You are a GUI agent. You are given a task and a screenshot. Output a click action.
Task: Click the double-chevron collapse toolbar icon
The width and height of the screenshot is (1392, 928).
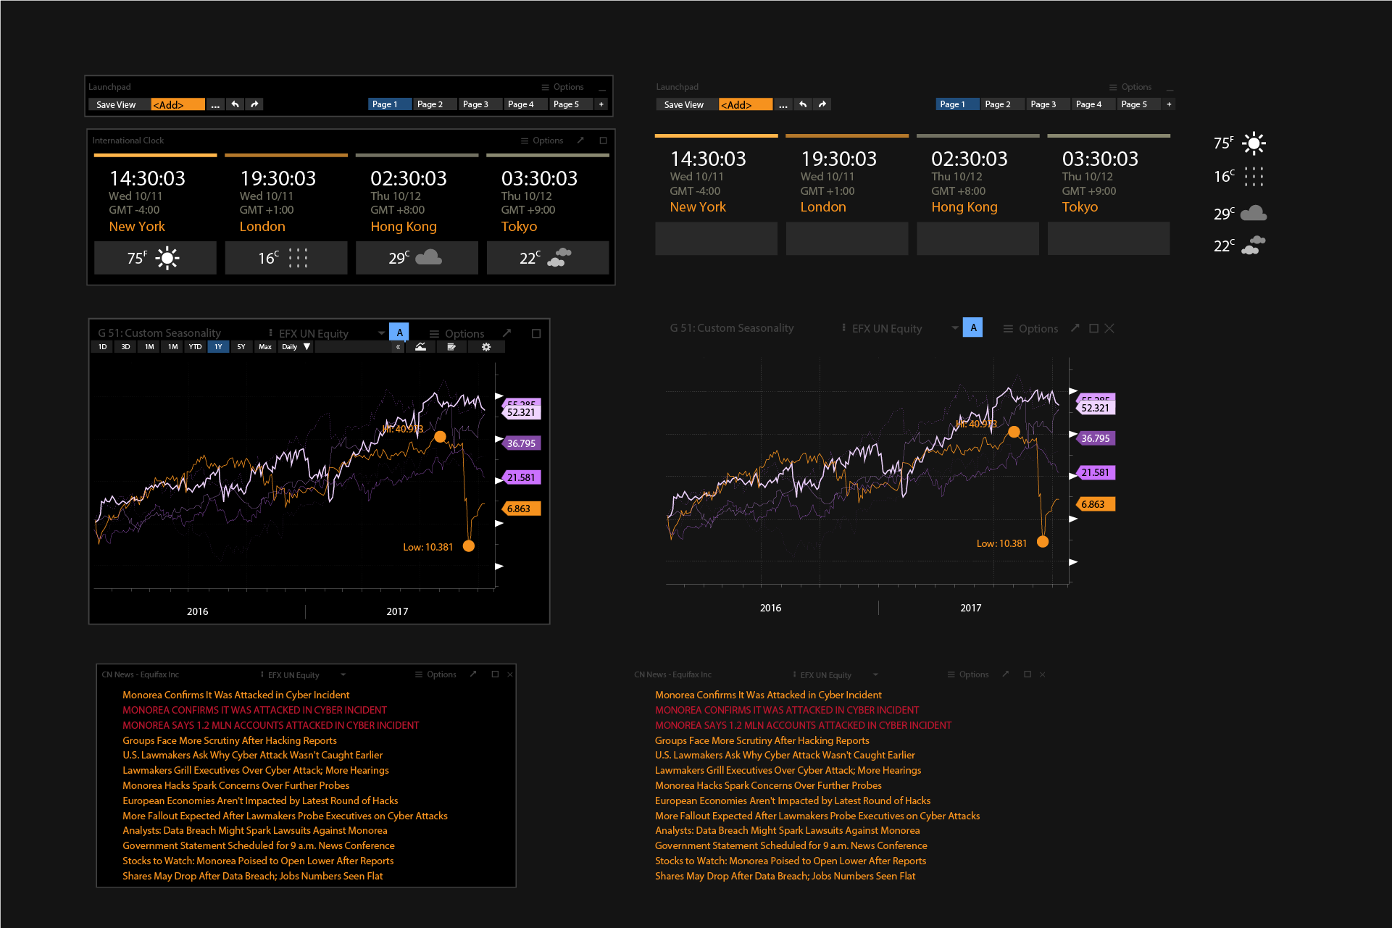click(398, 347)
